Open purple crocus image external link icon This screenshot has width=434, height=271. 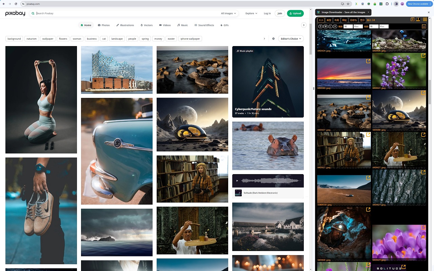[423, 227]
